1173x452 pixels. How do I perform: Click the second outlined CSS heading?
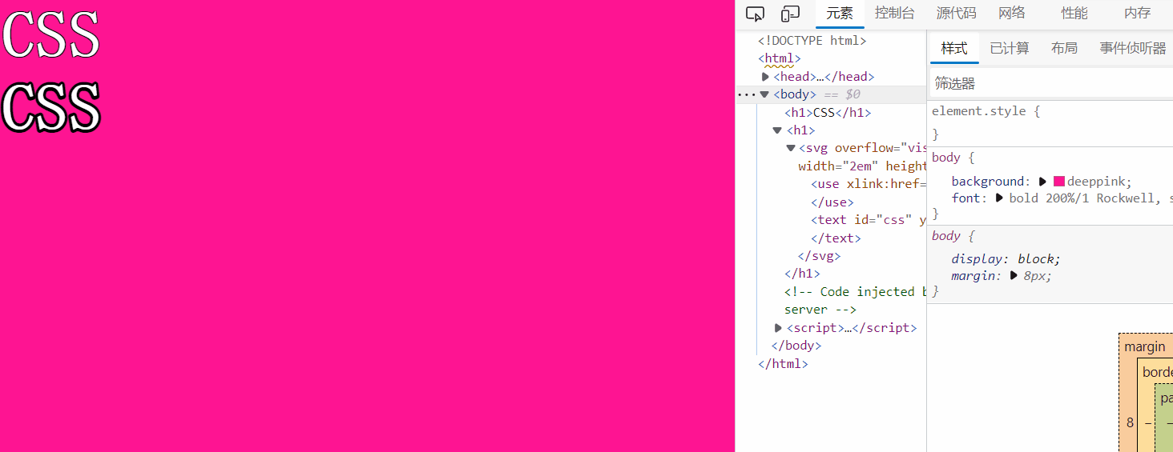click(51, 106)
